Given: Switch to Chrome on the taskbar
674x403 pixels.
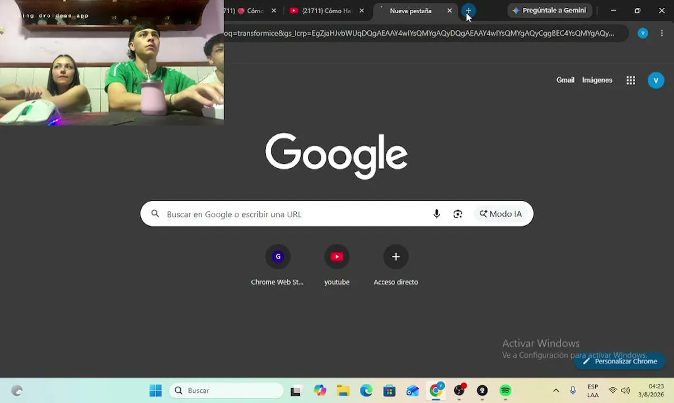Looking at the screenshot, I should [x=436, y=390].
